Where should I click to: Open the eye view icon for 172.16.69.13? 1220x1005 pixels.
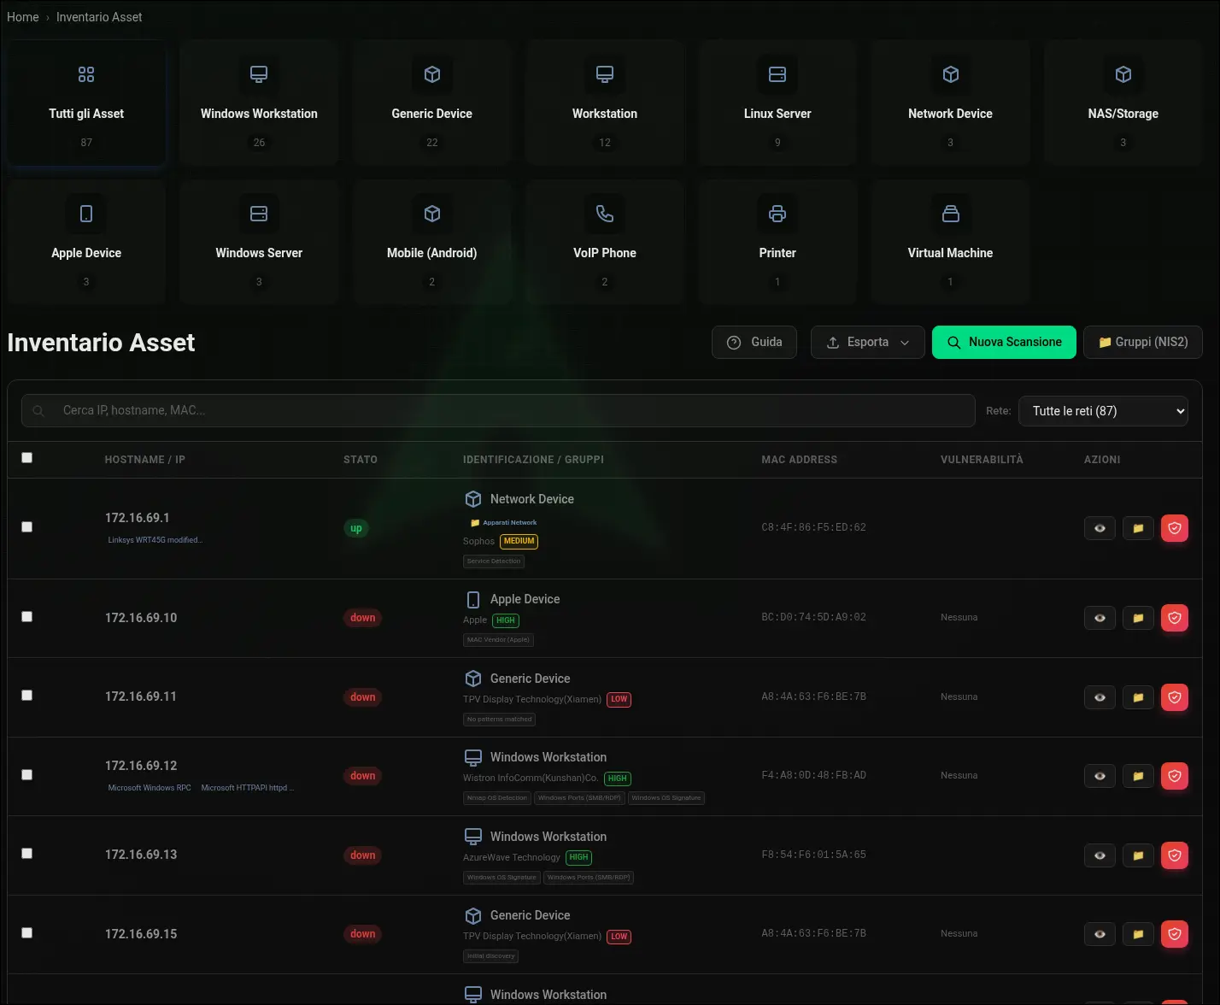pyautogui.click(x=1100, y=855)
